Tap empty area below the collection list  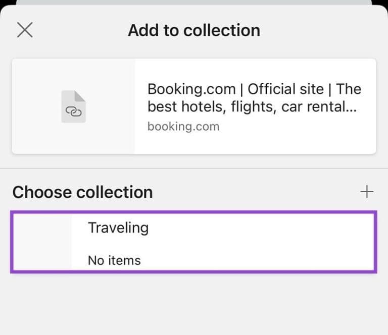tap(194, 304)
